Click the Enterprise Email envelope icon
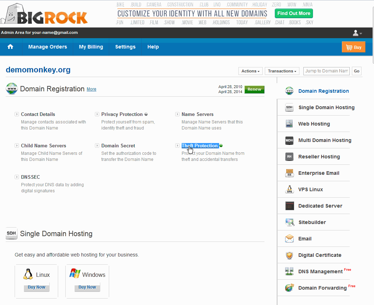This screenshot has width=374, height=305. (289, 173)
